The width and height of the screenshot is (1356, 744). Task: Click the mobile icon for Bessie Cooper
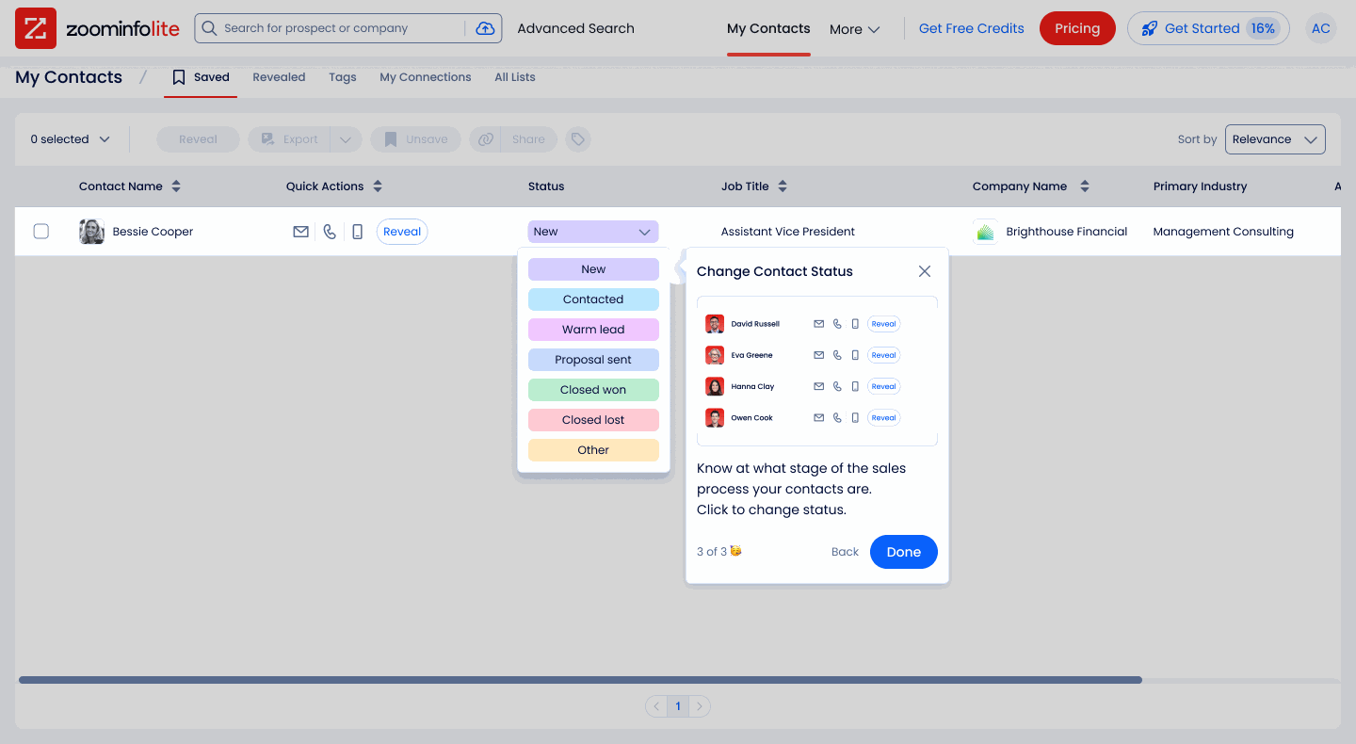(357, 232)
